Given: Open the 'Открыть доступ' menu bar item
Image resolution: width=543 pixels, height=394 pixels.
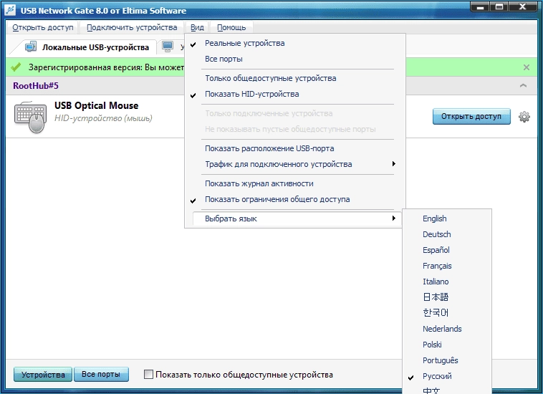Looking at the screenshot, I should (x=43, y=27).
